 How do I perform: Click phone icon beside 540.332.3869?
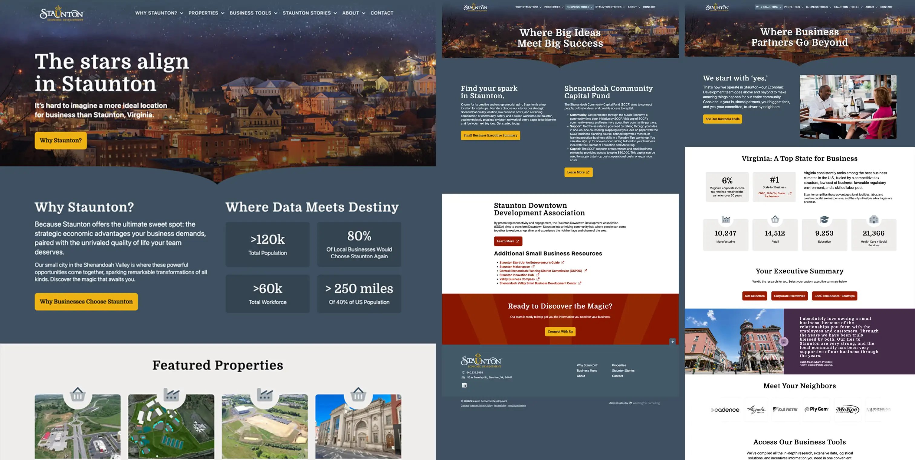(x=463, y=372)
